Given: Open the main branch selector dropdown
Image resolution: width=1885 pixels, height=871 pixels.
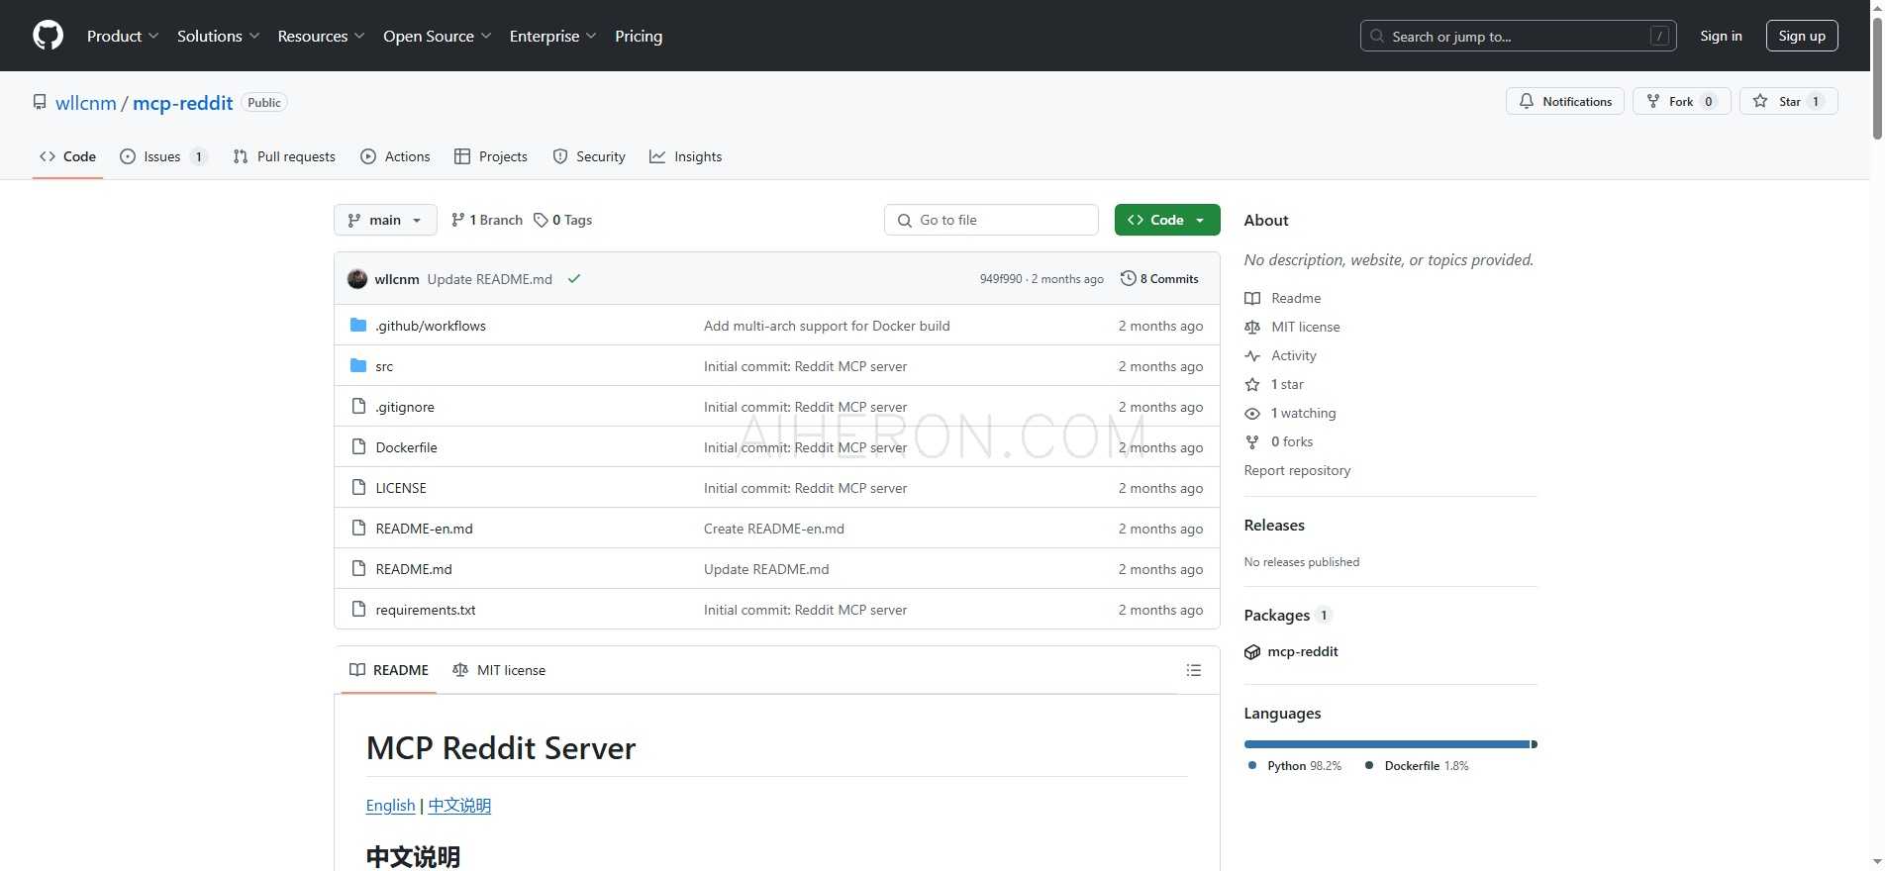Looking at the screenshot, I should (x=385, y=220).
